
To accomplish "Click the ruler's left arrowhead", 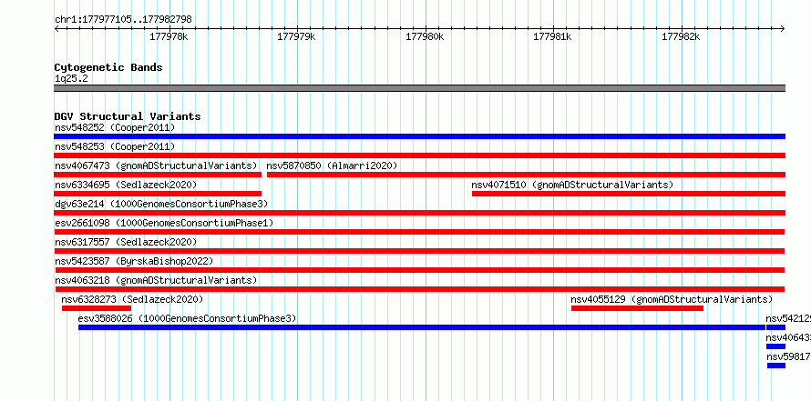I will coord(56,28).
